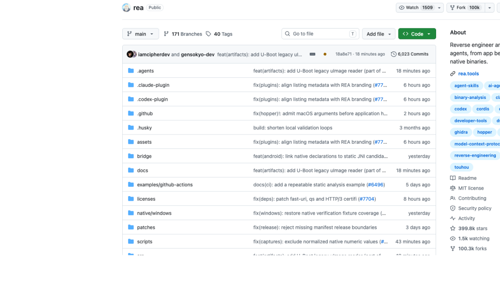This screenshot has height=302, width=500.
Task: Click the chain link icon beside rea.tools
Action: [453, 74]
